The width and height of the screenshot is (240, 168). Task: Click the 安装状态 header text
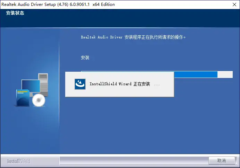tap(15, 13)
